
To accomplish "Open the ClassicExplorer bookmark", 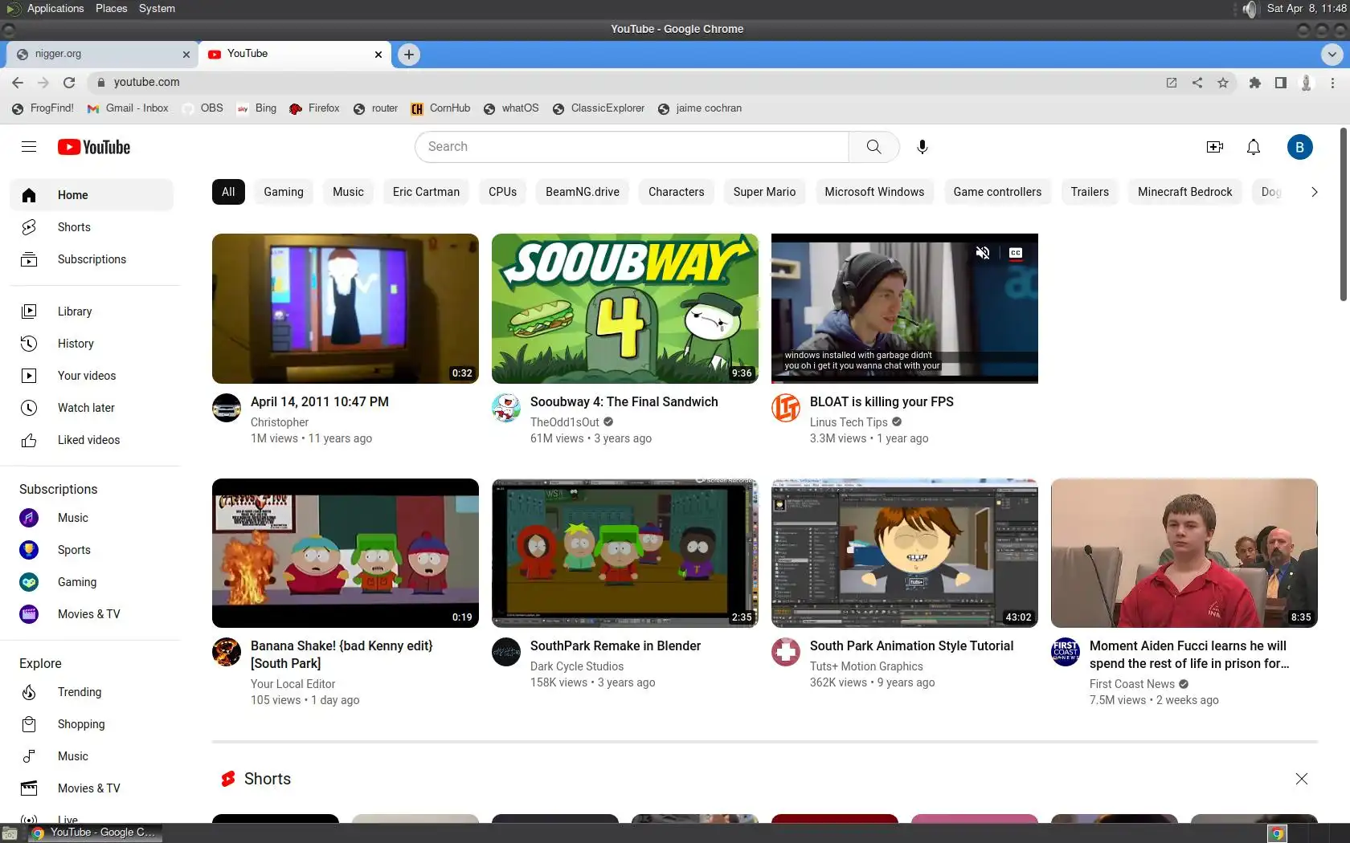I will tap(599, 108).
